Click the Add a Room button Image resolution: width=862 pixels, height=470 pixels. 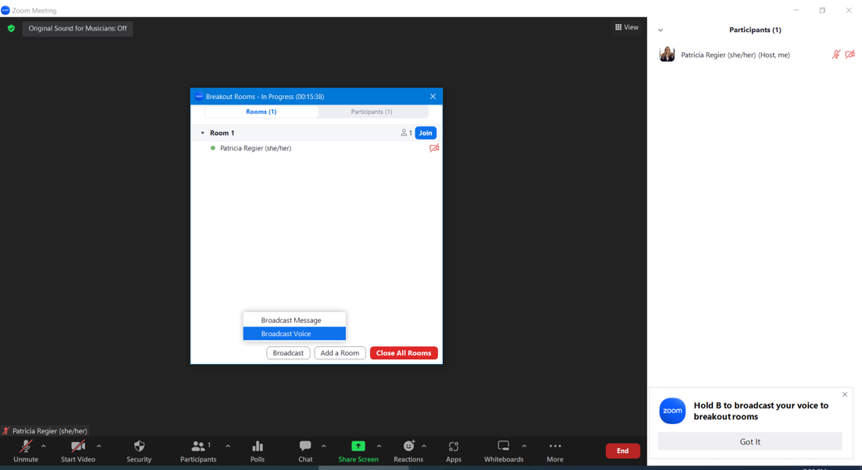pyautogui.click(x=340, y=353)
